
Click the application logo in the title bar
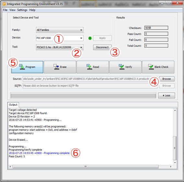point(4,4)
